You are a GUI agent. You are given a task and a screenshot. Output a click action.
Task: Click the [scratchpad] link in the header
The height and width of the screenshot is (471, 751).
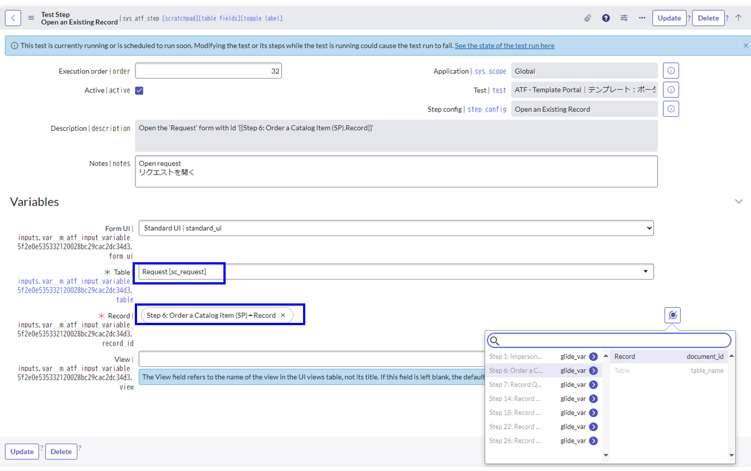click(179, 18)
